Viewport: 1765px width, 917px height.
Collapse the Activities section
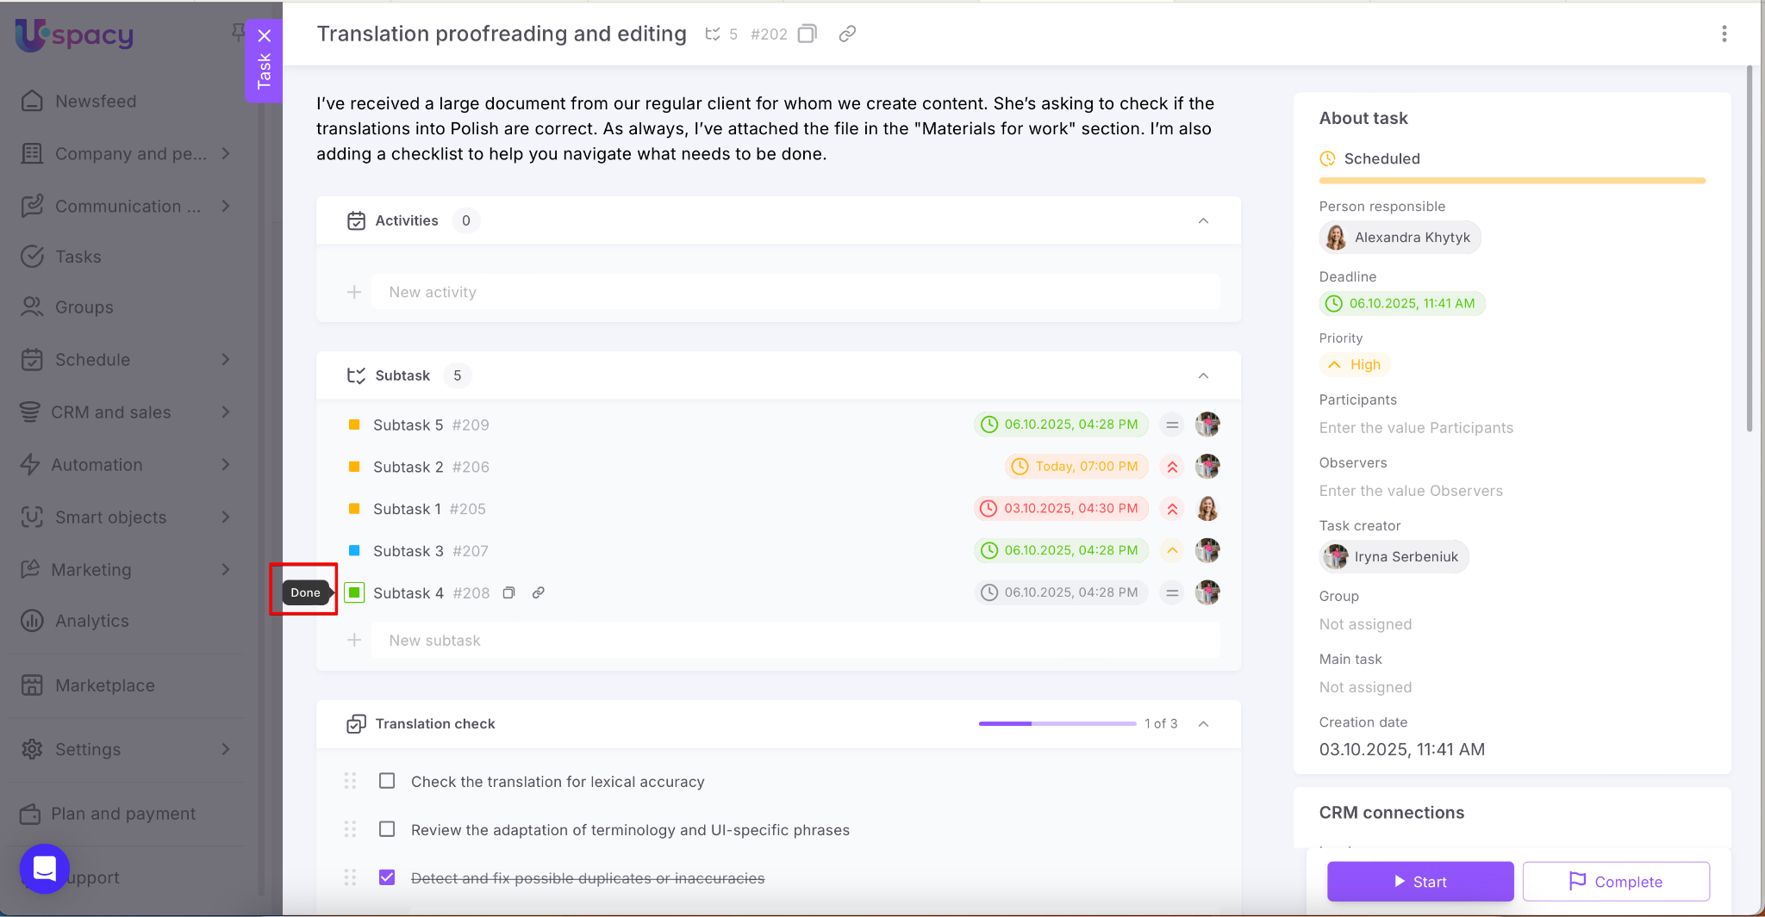coord(1203,220)
